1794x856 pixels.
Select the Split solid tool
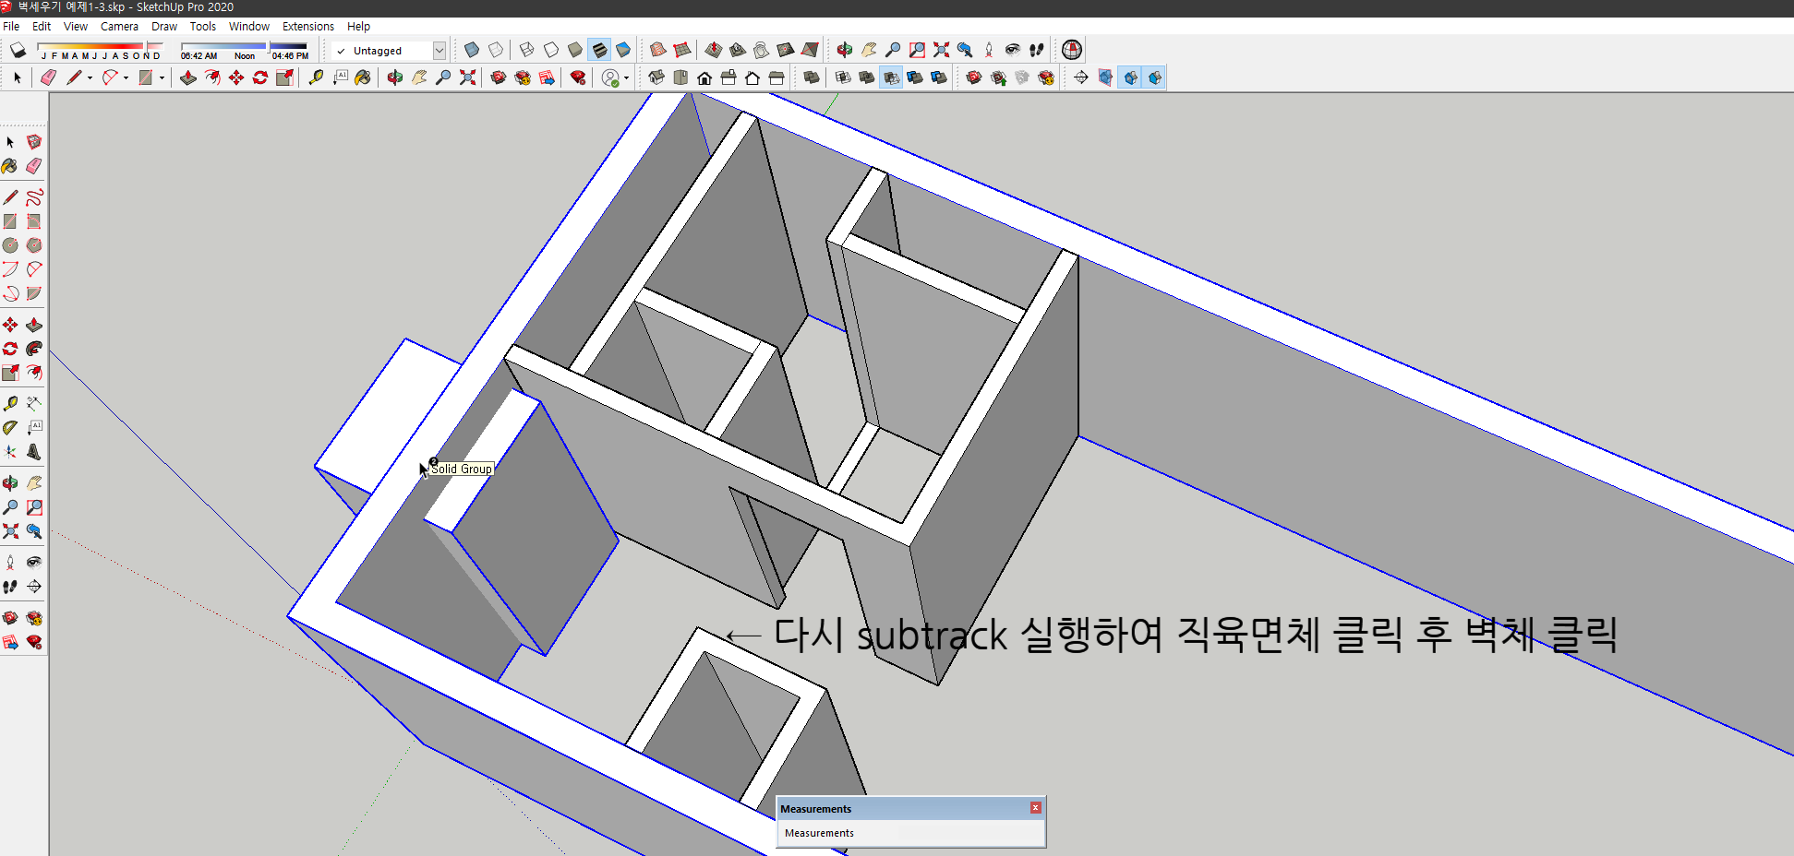coord(939,77)
